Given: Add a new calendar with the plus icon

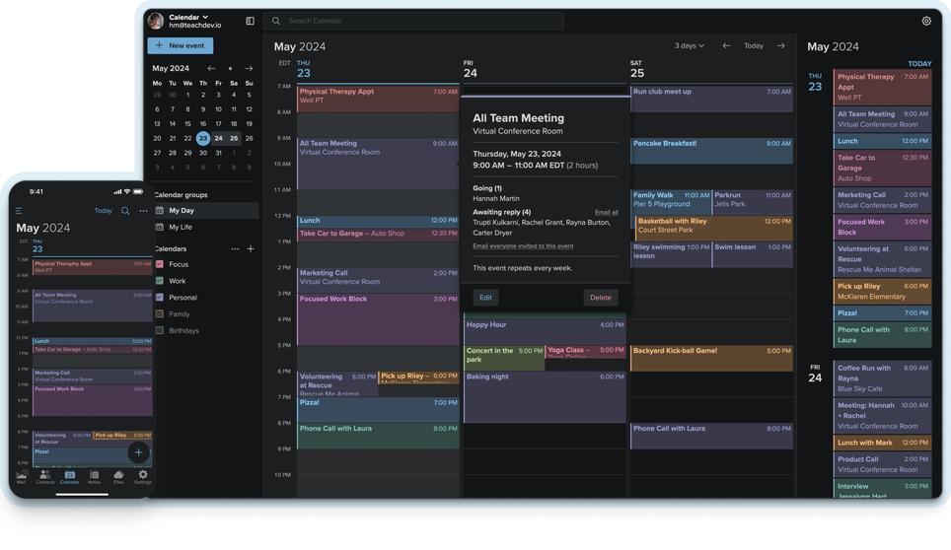Looking at the screenshot, I should pos(251,248).
